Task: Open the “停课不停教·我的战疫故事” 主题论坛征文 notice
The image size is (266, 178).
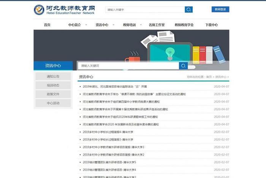Action: coord(134,94)
